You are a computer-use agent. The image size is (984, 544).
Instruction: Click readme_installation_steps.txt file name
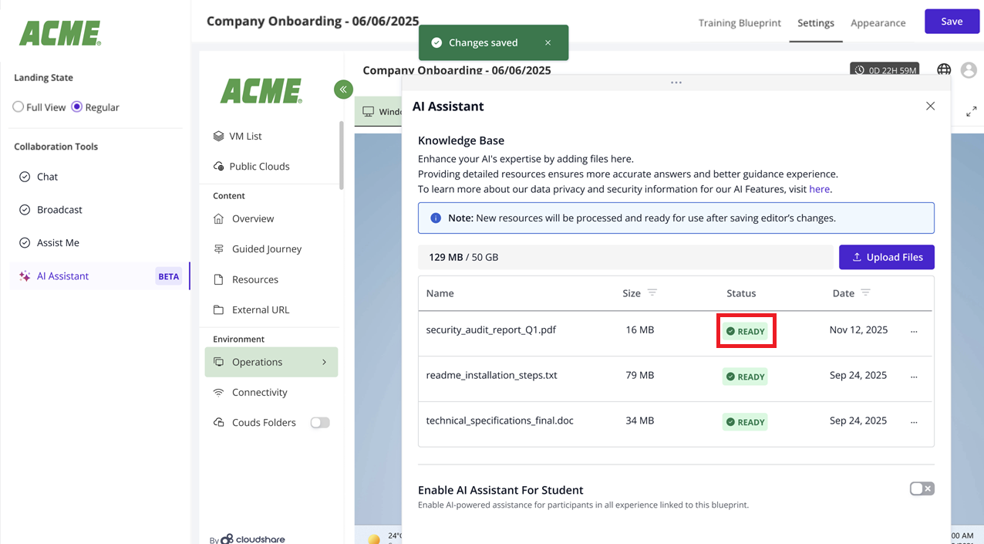point(492,376)
